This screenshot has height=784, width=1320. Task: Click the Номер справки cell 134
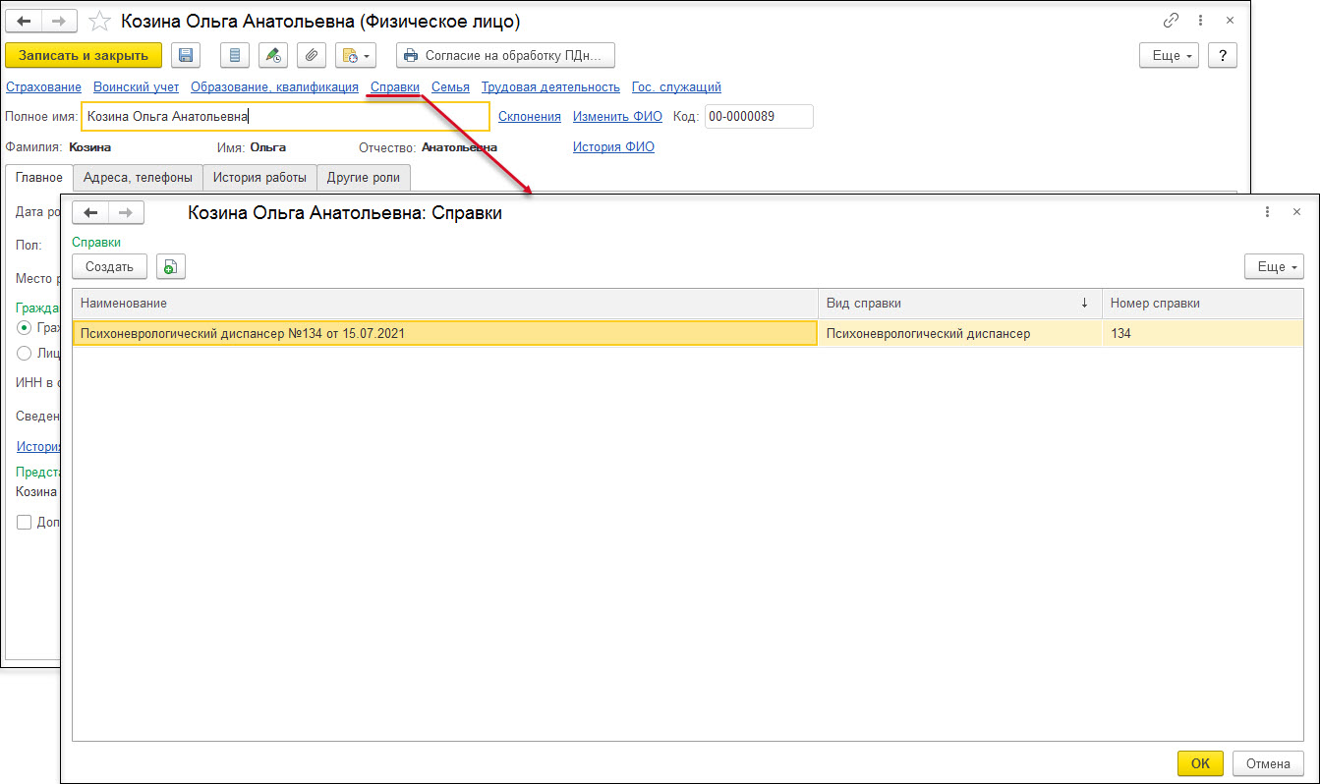(x=1203, y=333)
